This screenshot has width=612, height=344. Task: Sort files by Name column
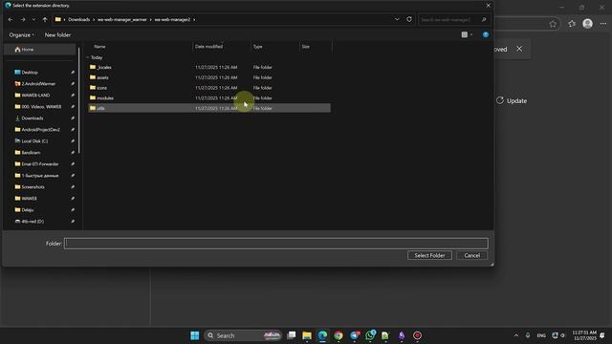[x=99, y=47]
